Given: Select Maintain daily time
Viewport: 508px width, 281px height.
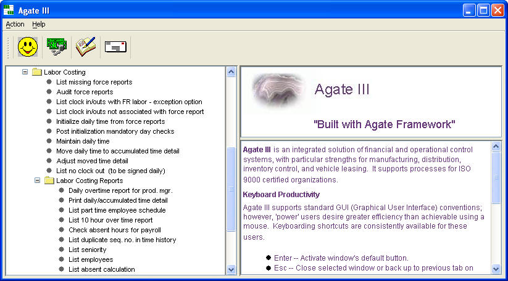Looking at the screenshot, I should click(x=83, y=141).
